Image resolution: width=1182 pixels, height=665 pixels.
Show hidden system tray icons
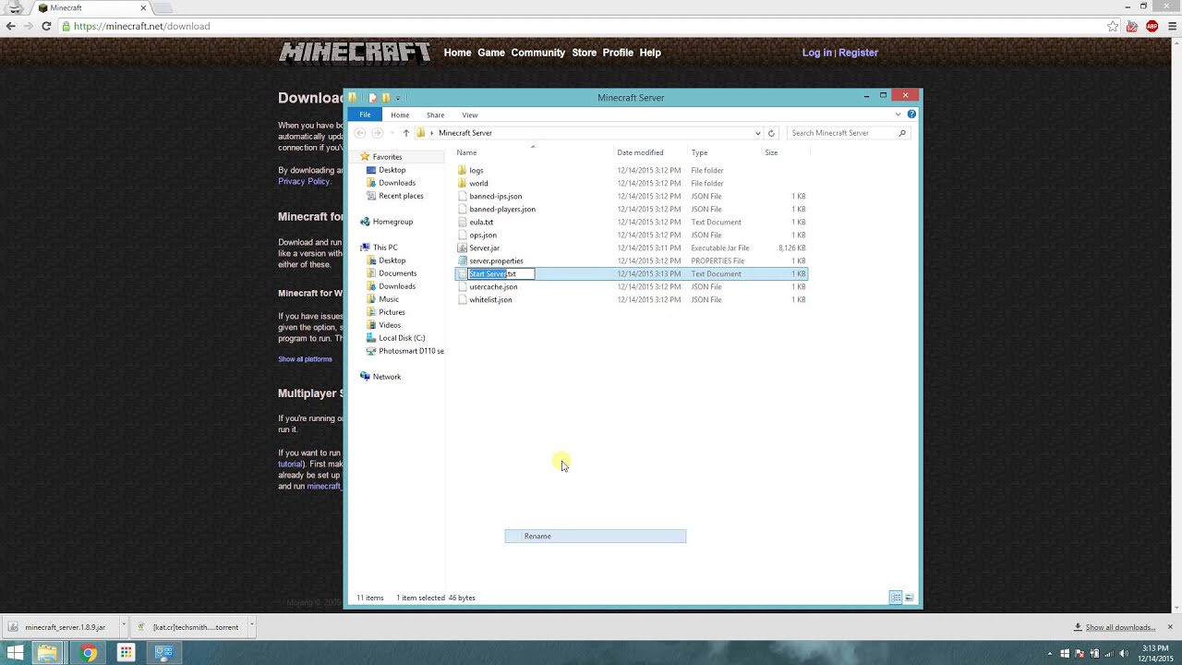coord(1050,653)
